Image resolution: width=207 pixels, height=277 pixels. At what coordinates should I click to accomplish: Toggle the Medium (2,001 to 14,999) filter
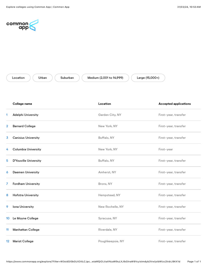105,78
